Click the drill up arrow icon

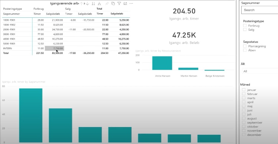pyautogui.click(x=82, y=4)
